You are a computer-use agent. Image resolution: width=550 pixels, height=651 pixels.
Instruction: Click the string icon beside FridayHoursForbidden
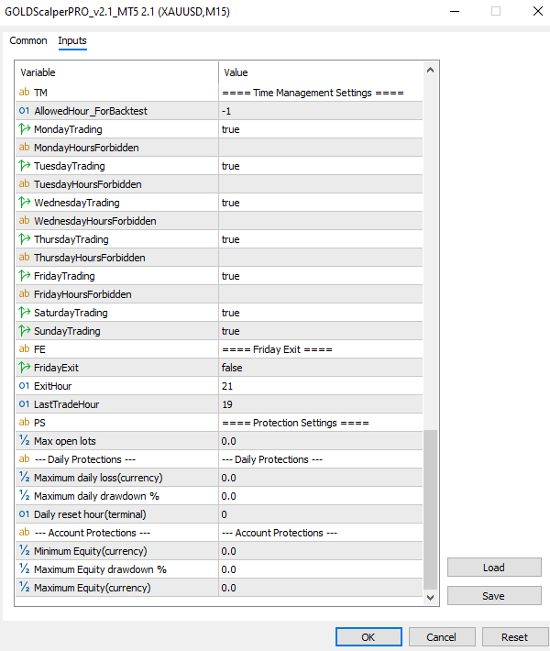coord(24,294)
